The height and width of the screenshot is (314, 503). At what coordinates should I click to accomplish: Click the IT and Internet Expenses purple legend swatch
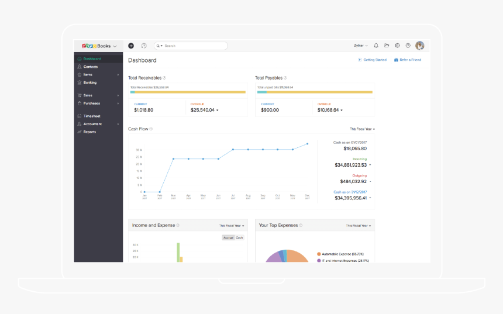click(319, 261)
